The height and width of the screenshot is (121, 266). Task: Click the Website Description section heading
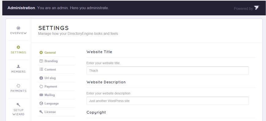pos(106,82)
